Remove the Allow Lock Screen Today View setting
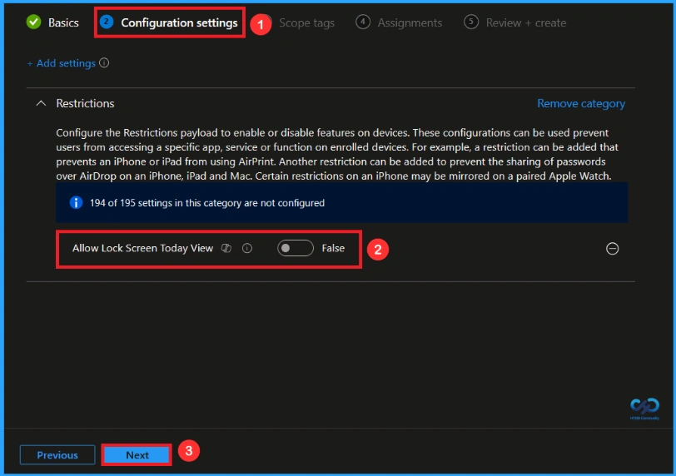The width and height of the screenshot is (676, 476). coord(612,249)
